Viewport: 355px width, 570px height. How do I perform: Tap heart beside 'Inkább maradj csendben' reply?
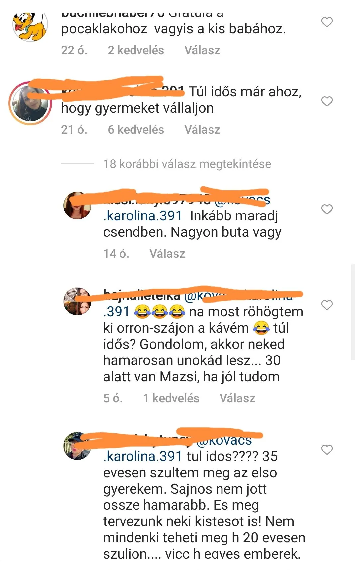click(x=327, y=209)
